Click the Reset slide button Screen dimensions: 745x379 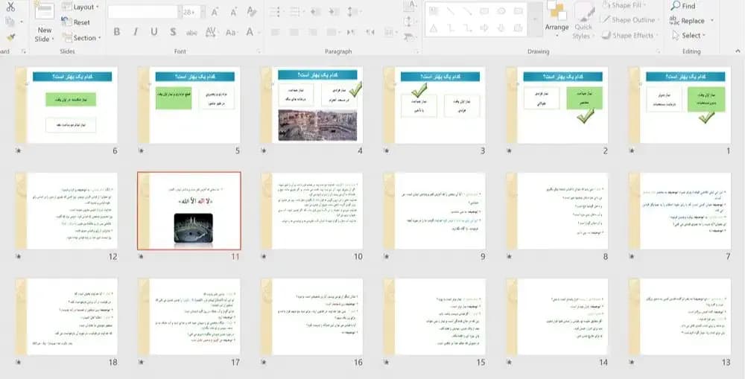75,22
